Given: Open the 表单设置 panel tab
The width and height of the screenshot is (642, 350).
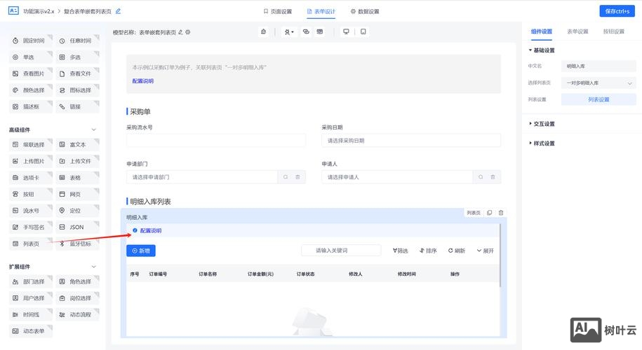Looking at the screenshot, I should pyautogui.click(x=577, y=31).
